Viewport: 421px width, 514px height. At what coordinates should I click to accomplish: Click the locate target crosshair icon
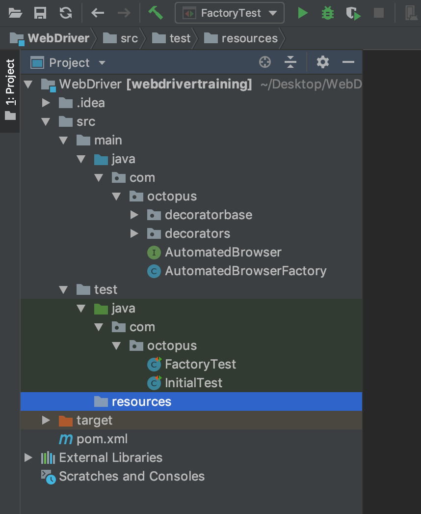pyautogui.click(x=265, y=62)
